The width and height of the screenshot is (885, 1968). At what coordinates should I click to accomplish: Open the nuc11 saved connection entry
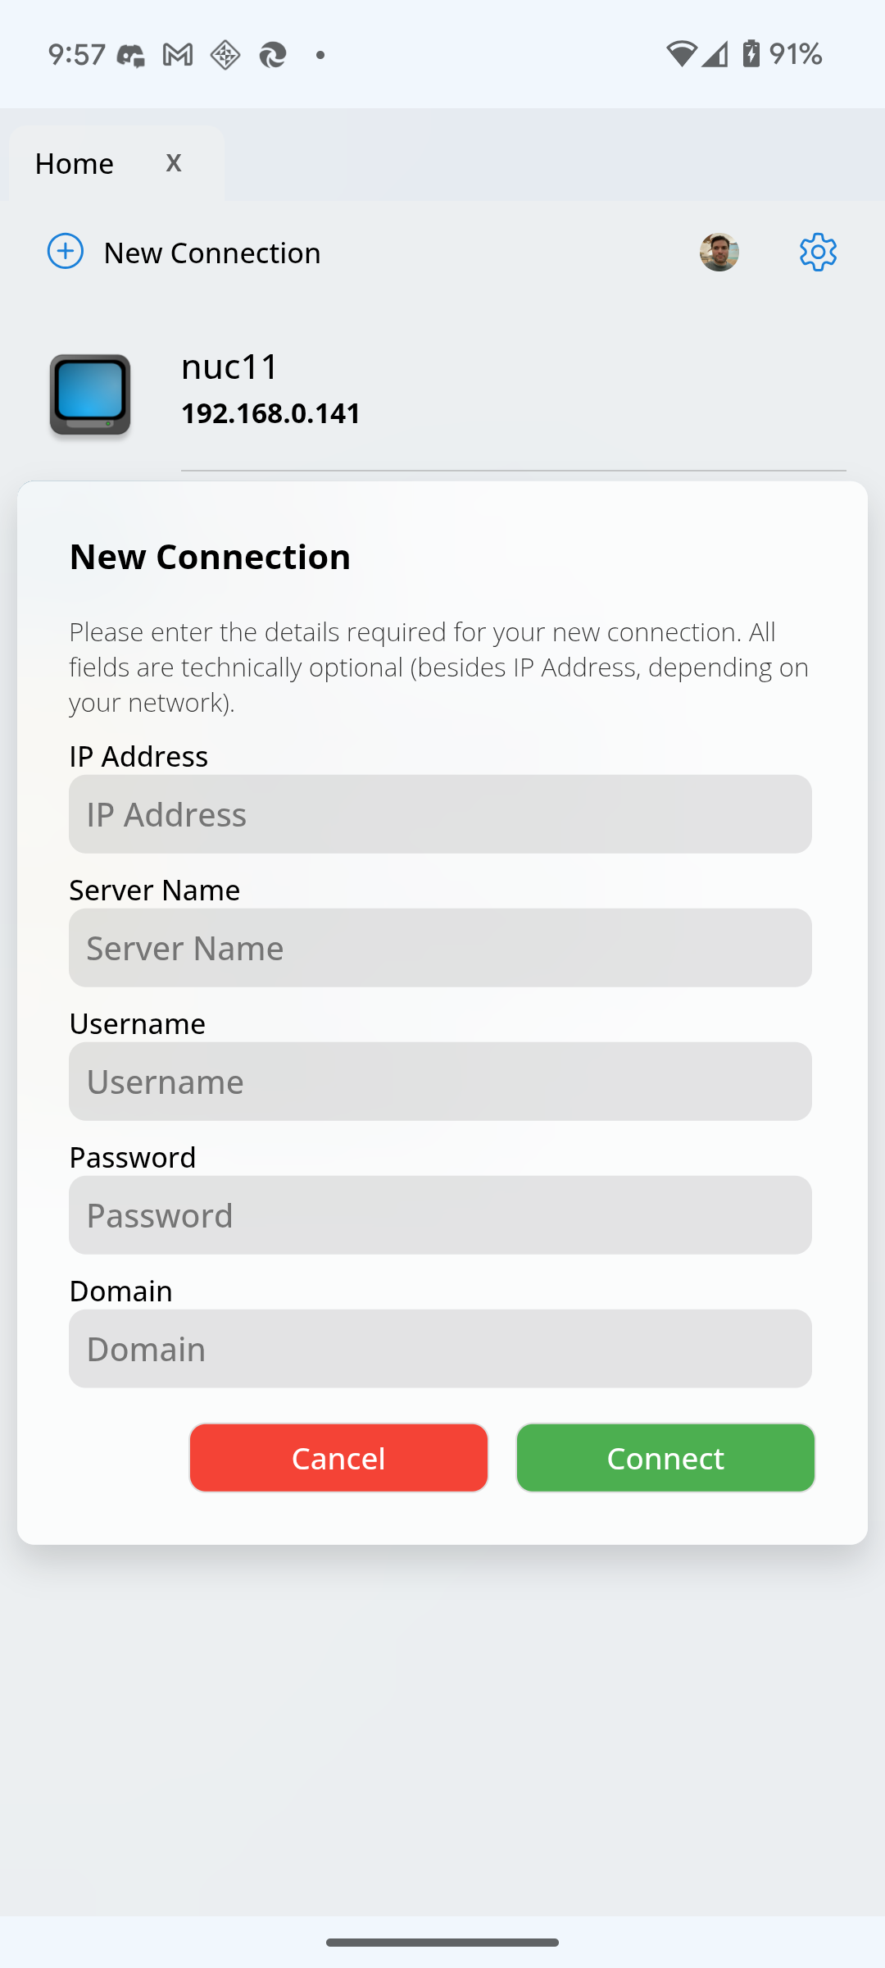pos(230,367)
